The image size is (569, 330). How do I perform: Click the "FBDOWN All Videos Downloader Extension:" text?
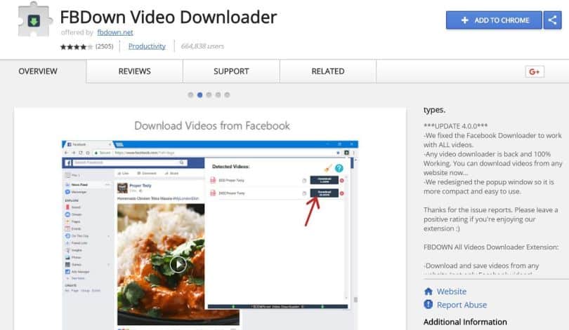point(491,247)
